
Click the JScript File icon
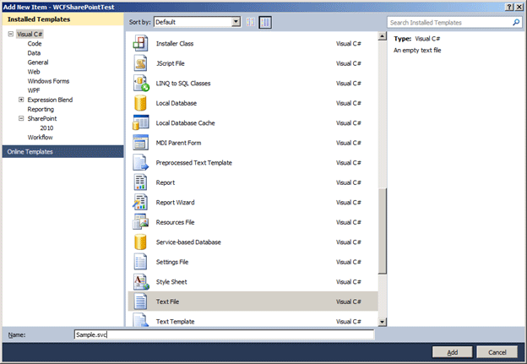(x=140, y=63)
